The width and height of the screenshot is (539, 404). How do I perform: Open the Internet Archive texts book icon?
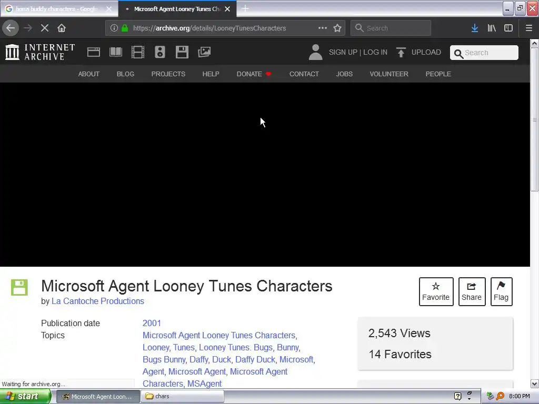[x=115, y=52]
